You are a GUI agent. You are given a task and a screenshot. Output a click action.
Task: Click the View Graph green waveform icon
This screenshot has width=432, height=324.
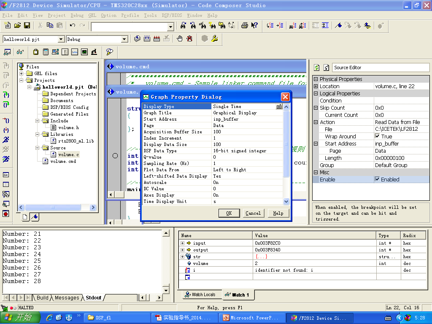pos(84,52)
